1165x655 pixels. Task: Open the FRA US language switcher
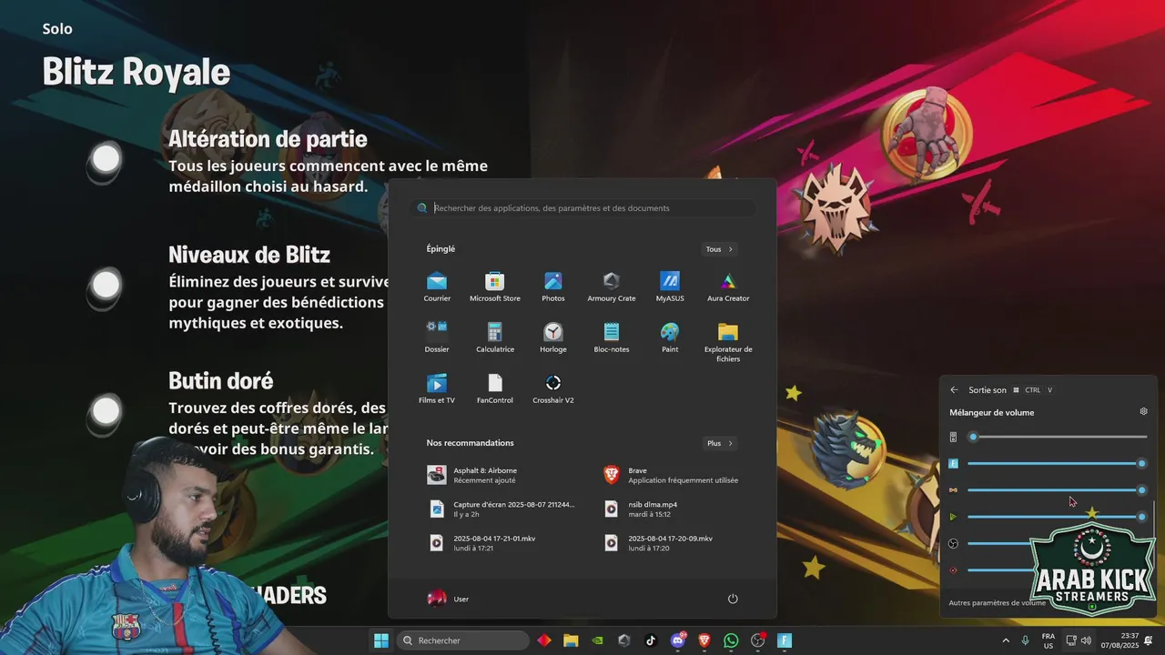coord(1048,640)
